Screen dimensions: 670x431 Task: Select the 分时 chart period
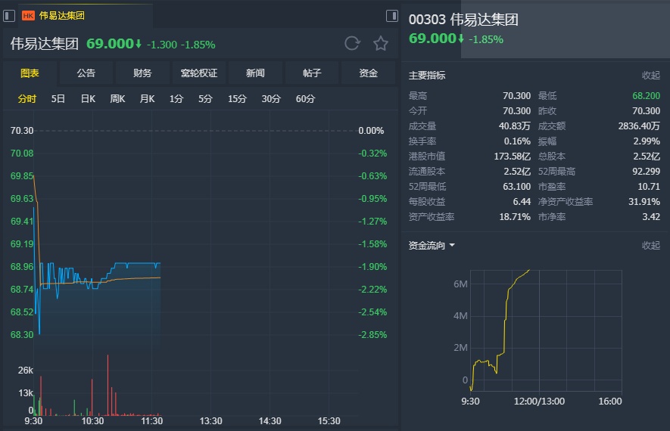(x=27, y=99)
